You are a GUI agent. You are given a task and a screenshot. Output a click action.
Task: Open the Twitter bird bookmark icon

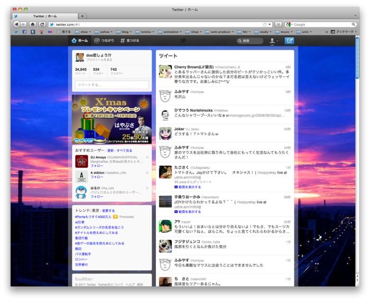[x=16, y=32]
